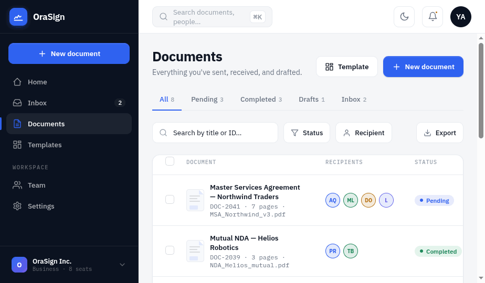Screen dimensions: 485x283
Task: Click the Inbox tray icon in the sidebar
Action: (17, 103)
